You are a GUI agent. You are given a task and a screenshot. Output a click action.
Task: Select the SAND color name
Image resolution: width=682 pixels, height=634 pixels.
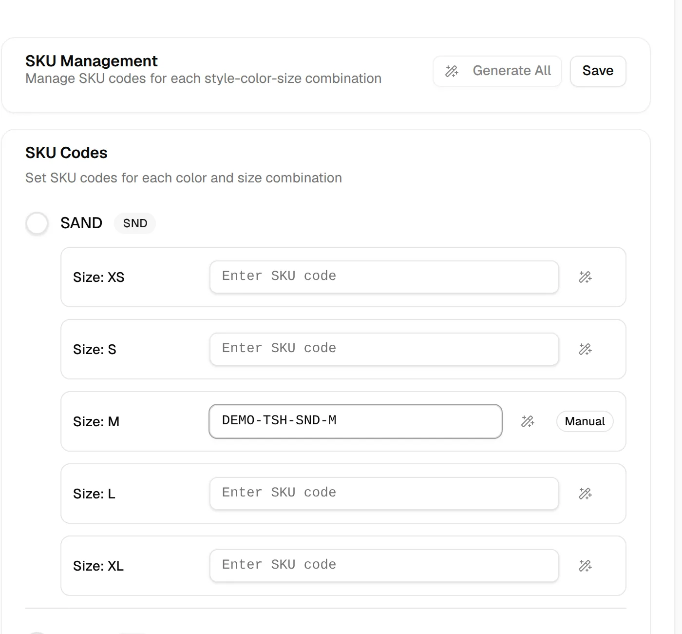pyautogui.click(x=81, y=223)
